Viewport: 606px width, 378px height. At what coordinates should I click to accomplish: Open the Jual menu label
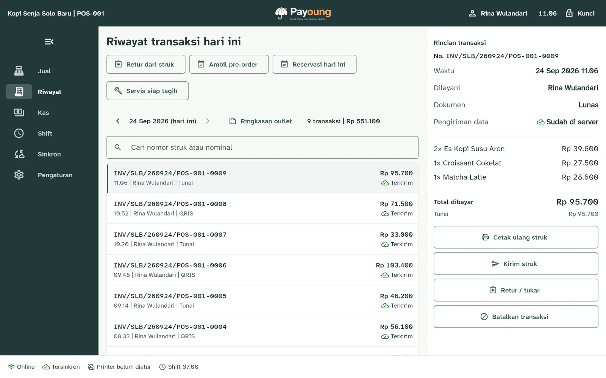click(44, 71)
